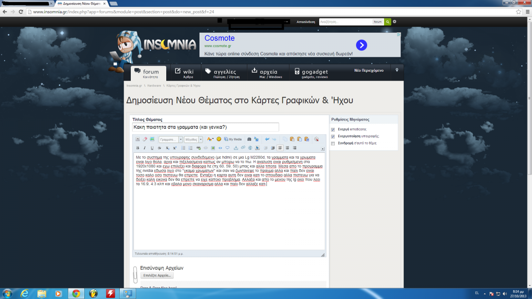
Task: Insert bulleted list in the editor
Action: click(x=184, y=148)
